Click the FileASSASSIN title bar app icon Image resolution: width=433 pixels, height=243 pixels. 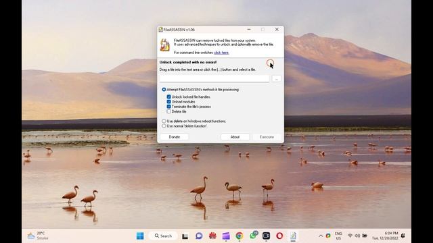(x=160, y=30)
